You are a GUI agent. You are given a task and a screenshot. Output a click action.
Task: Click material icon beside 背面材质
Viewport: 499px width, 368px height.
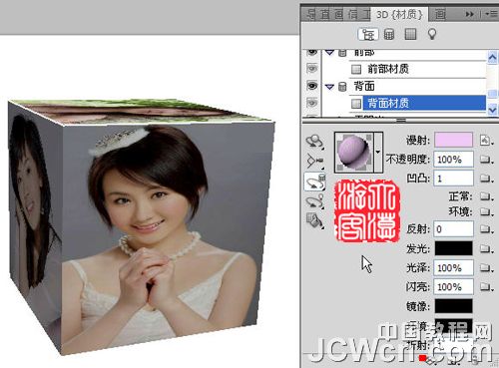[356, 104]
